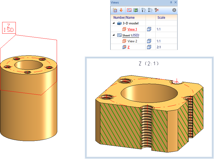Click the orange cube icon beside View 2
214x159 pixels.
[x=124, y=41]
